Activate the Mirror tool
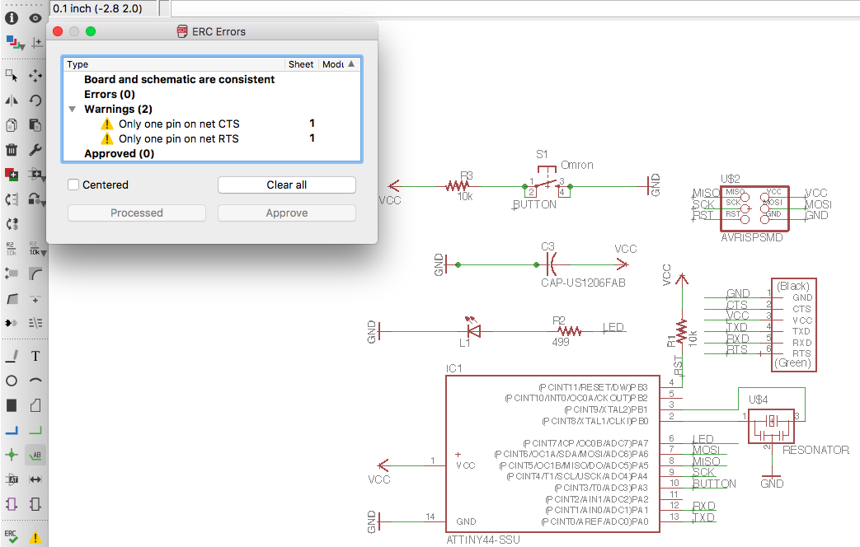 pos(12,101)
